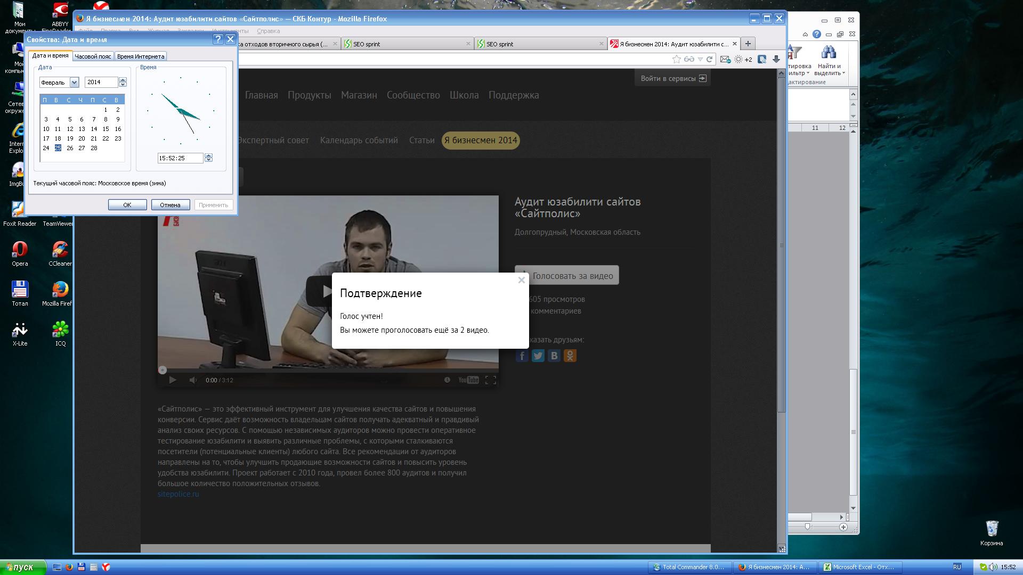The height and width of the screenshot is (575, 1023).
Task: Select day 26 in the calendar
Action: click(70, 148)
